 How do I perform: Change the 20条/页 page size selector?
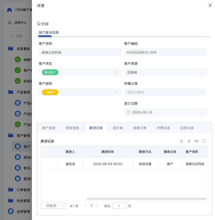pos(53,206)
